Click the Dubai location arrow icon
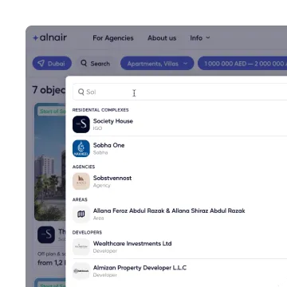 click(x=41, y=64)
